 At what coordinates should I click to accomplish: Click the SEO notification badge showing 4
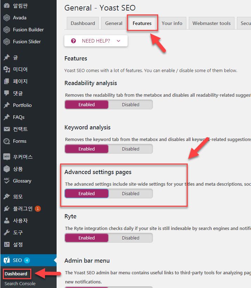(27, 260)
